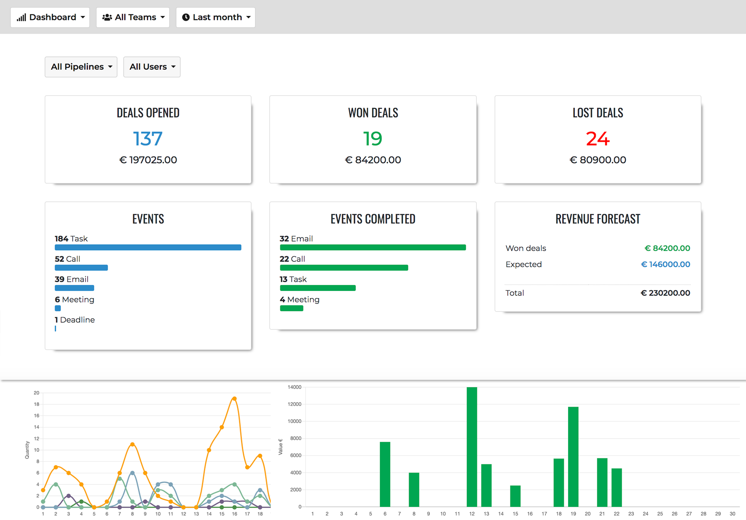Click the Email bar under Events Completed
Viewport: 746px width, 520px height.
(372, 247)
